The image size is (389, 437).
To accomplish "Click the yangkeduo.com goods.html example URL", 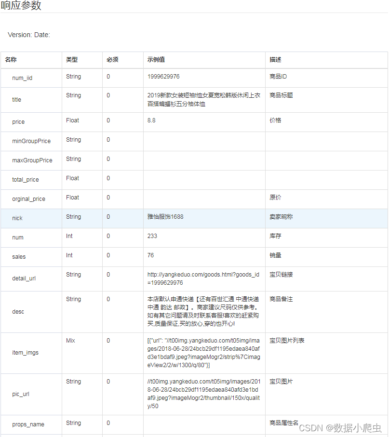I will (203, 278).
